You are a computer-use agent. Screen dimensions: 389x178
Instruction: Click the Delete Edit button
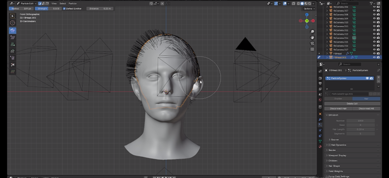coord(352,103)
